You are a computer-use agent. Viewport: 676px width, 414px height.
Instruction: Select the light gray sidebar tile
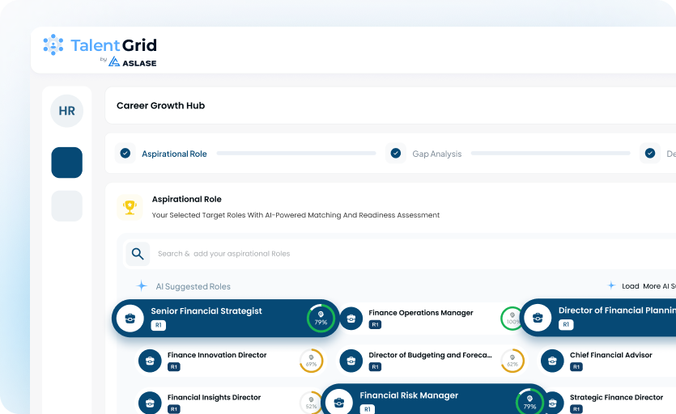click(67, 206)
